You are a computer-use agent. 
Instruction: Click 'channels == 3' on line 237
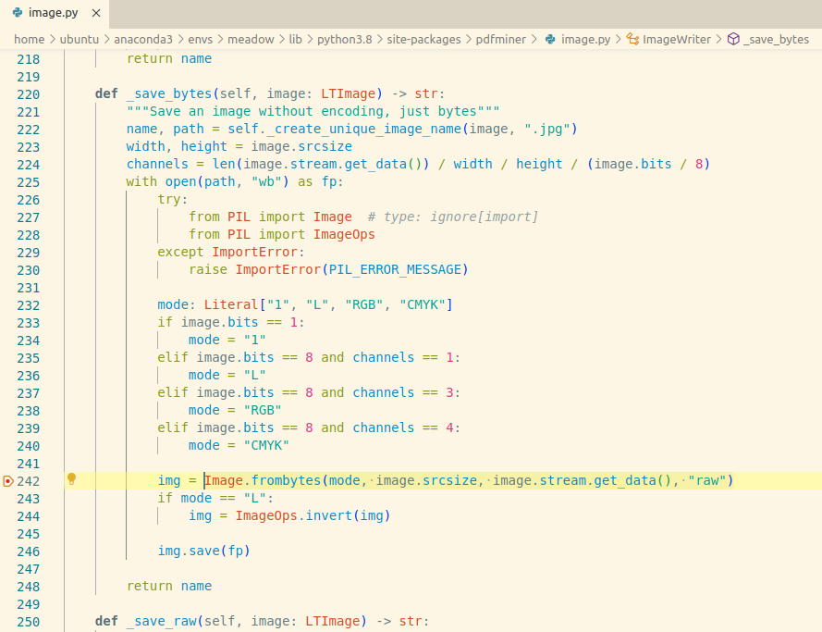402,393
